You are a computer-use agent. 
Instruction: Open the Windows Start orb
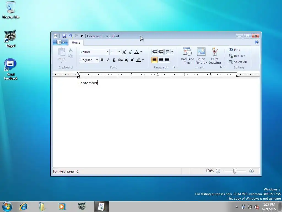[x=7, y=206]
